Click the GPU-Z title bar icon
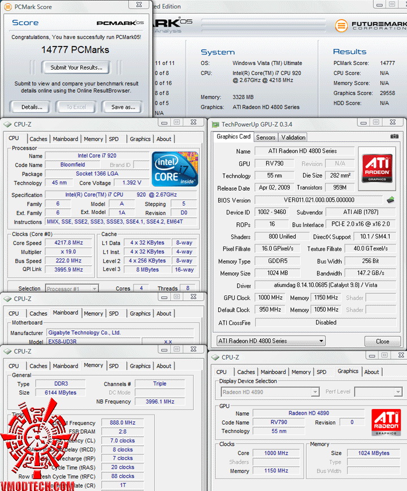The height and width of the screenshot is (491, 407). [215, 124]
